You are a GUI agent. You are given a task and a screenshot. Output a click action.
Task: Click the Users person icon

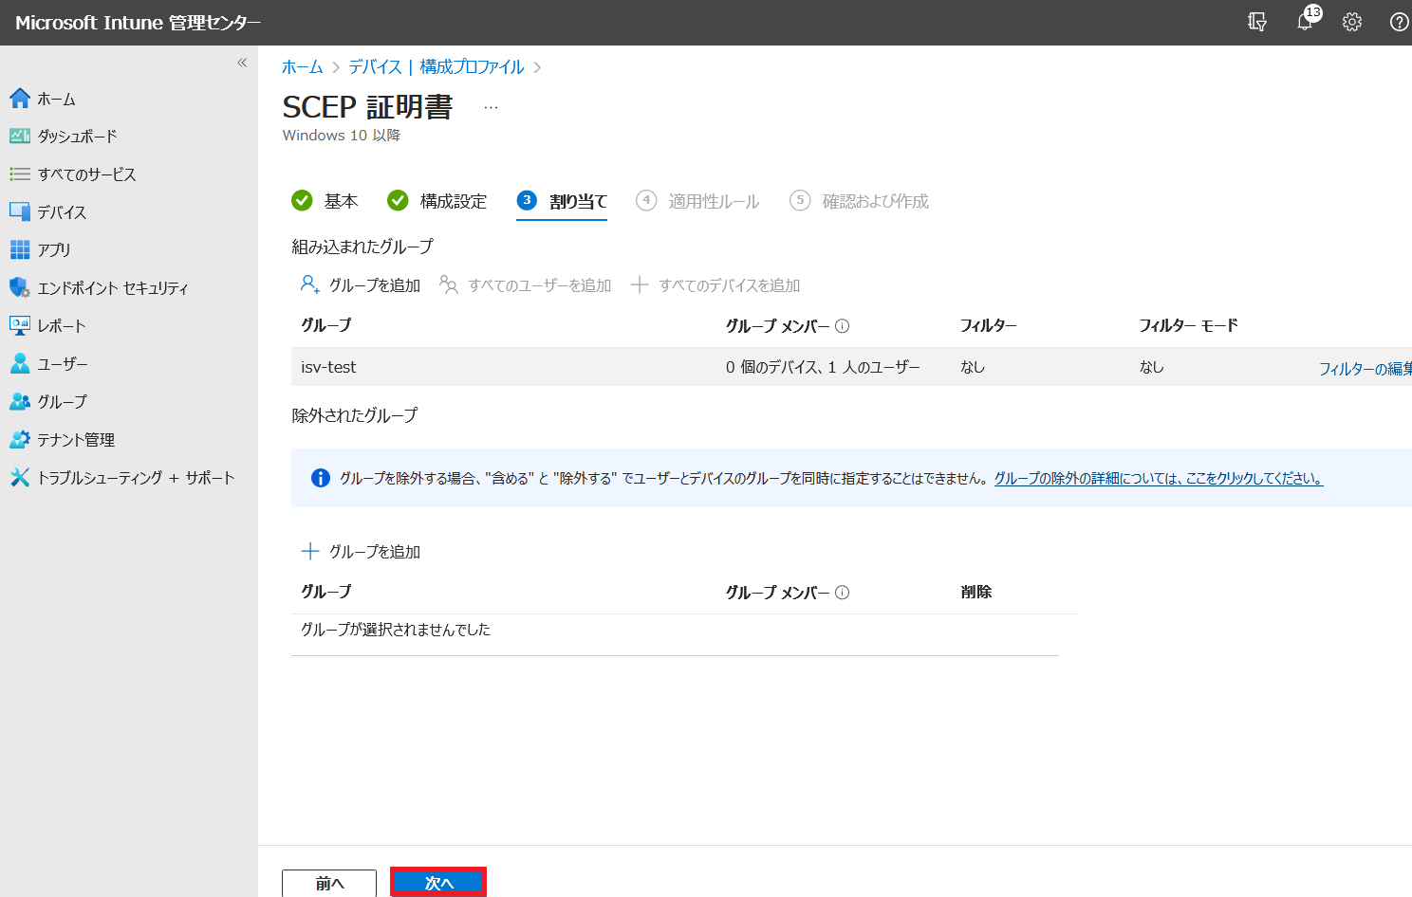click(x=20, y=363)
